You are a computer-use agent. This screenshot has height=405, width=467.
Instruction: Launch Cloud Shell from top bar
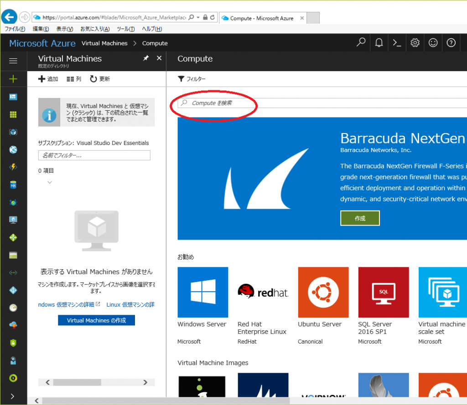tap(397, 42)
